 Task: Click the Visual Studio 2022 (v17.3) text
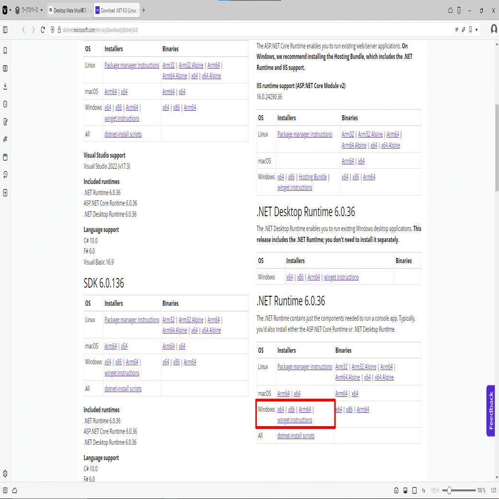(106, 166)
